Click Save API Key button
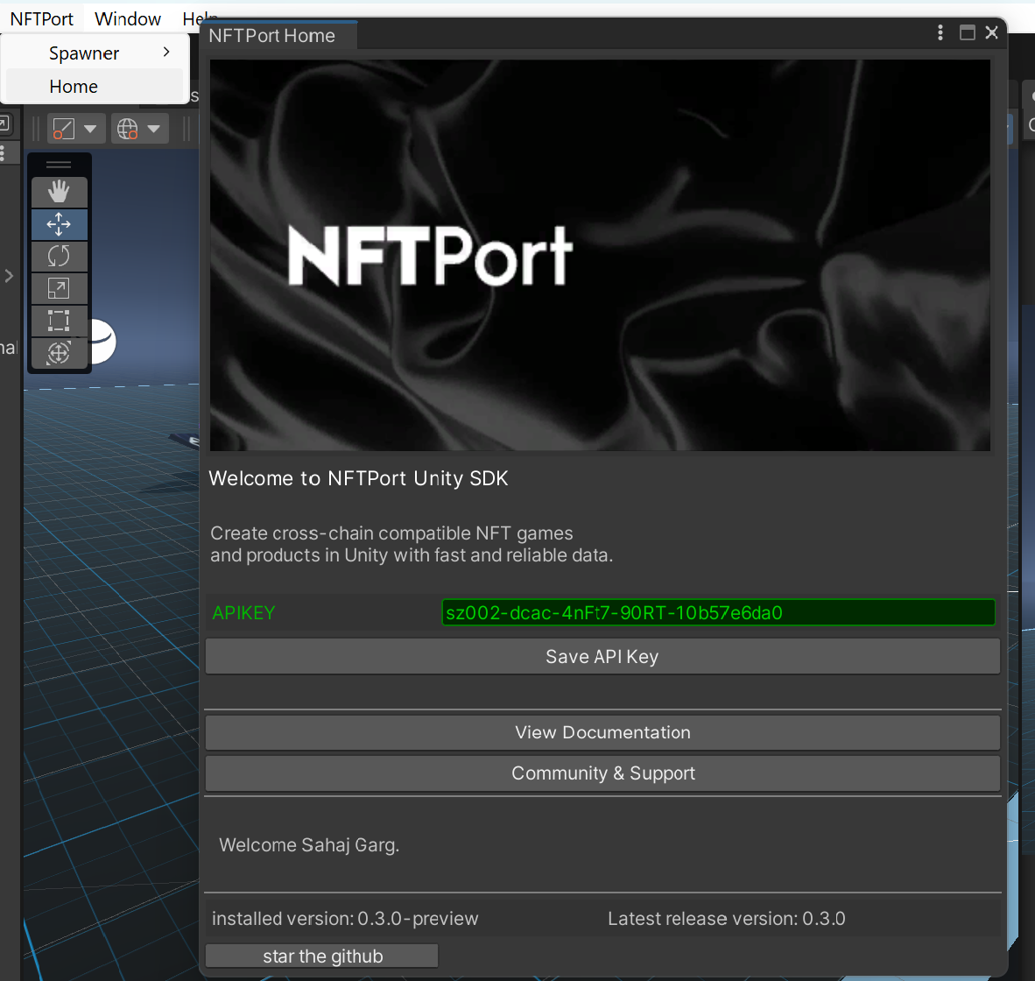 tap(602, 657)
